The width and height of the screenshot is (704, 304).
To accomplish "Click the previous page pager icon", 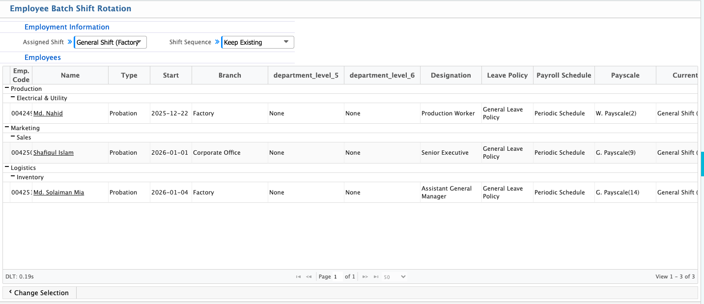I will 309,277.
